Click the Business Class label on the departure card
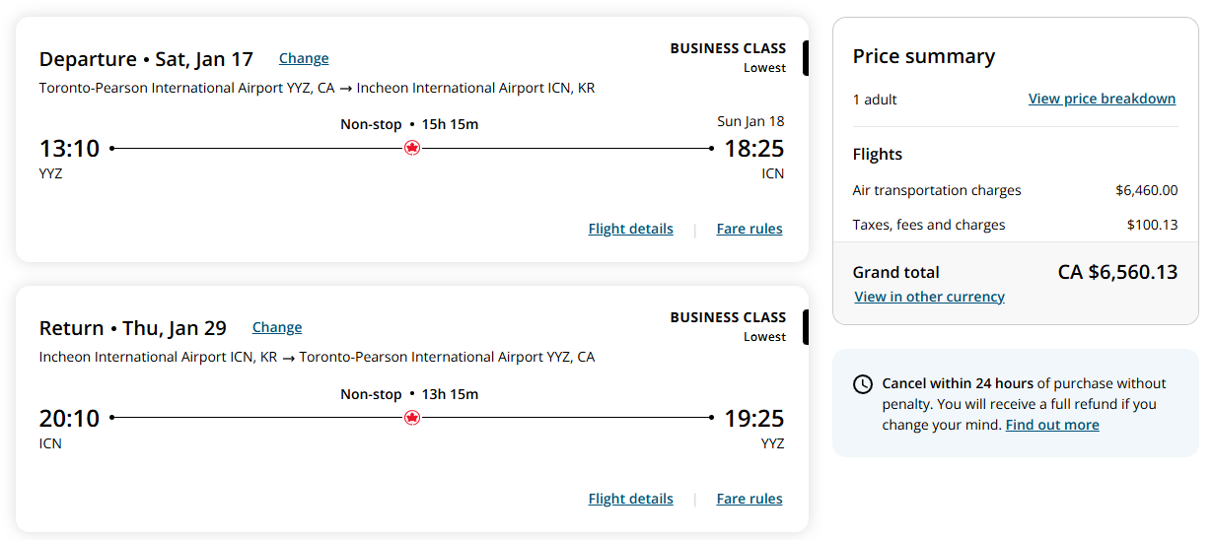Image resolution: width=1213 pixels, height=540 pixels. tap(728, 48)
